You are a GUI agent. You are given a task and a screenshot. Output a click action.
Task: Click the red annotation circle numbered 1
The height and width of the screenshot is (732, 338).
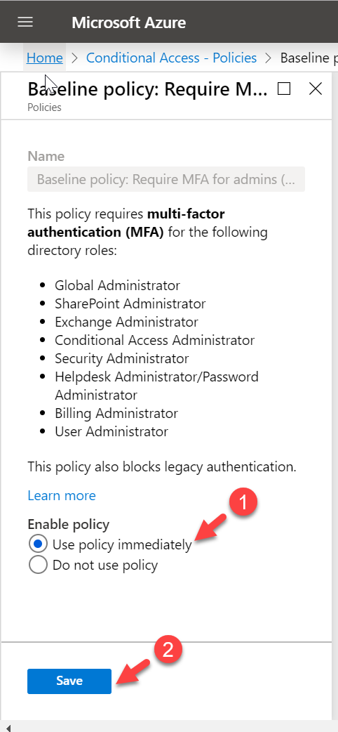[x=243, y=503]
